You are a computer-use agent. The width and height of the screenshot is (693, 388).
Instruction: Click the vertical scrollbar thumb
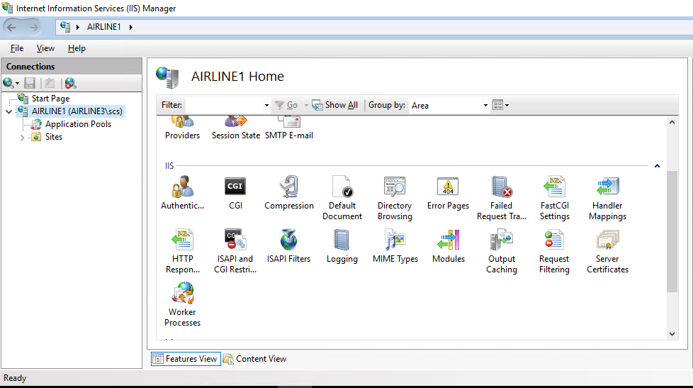(672, 231)
